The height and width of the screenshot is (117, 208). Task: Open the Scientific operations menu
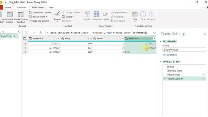pyautogui.click(x=105, y=17)
